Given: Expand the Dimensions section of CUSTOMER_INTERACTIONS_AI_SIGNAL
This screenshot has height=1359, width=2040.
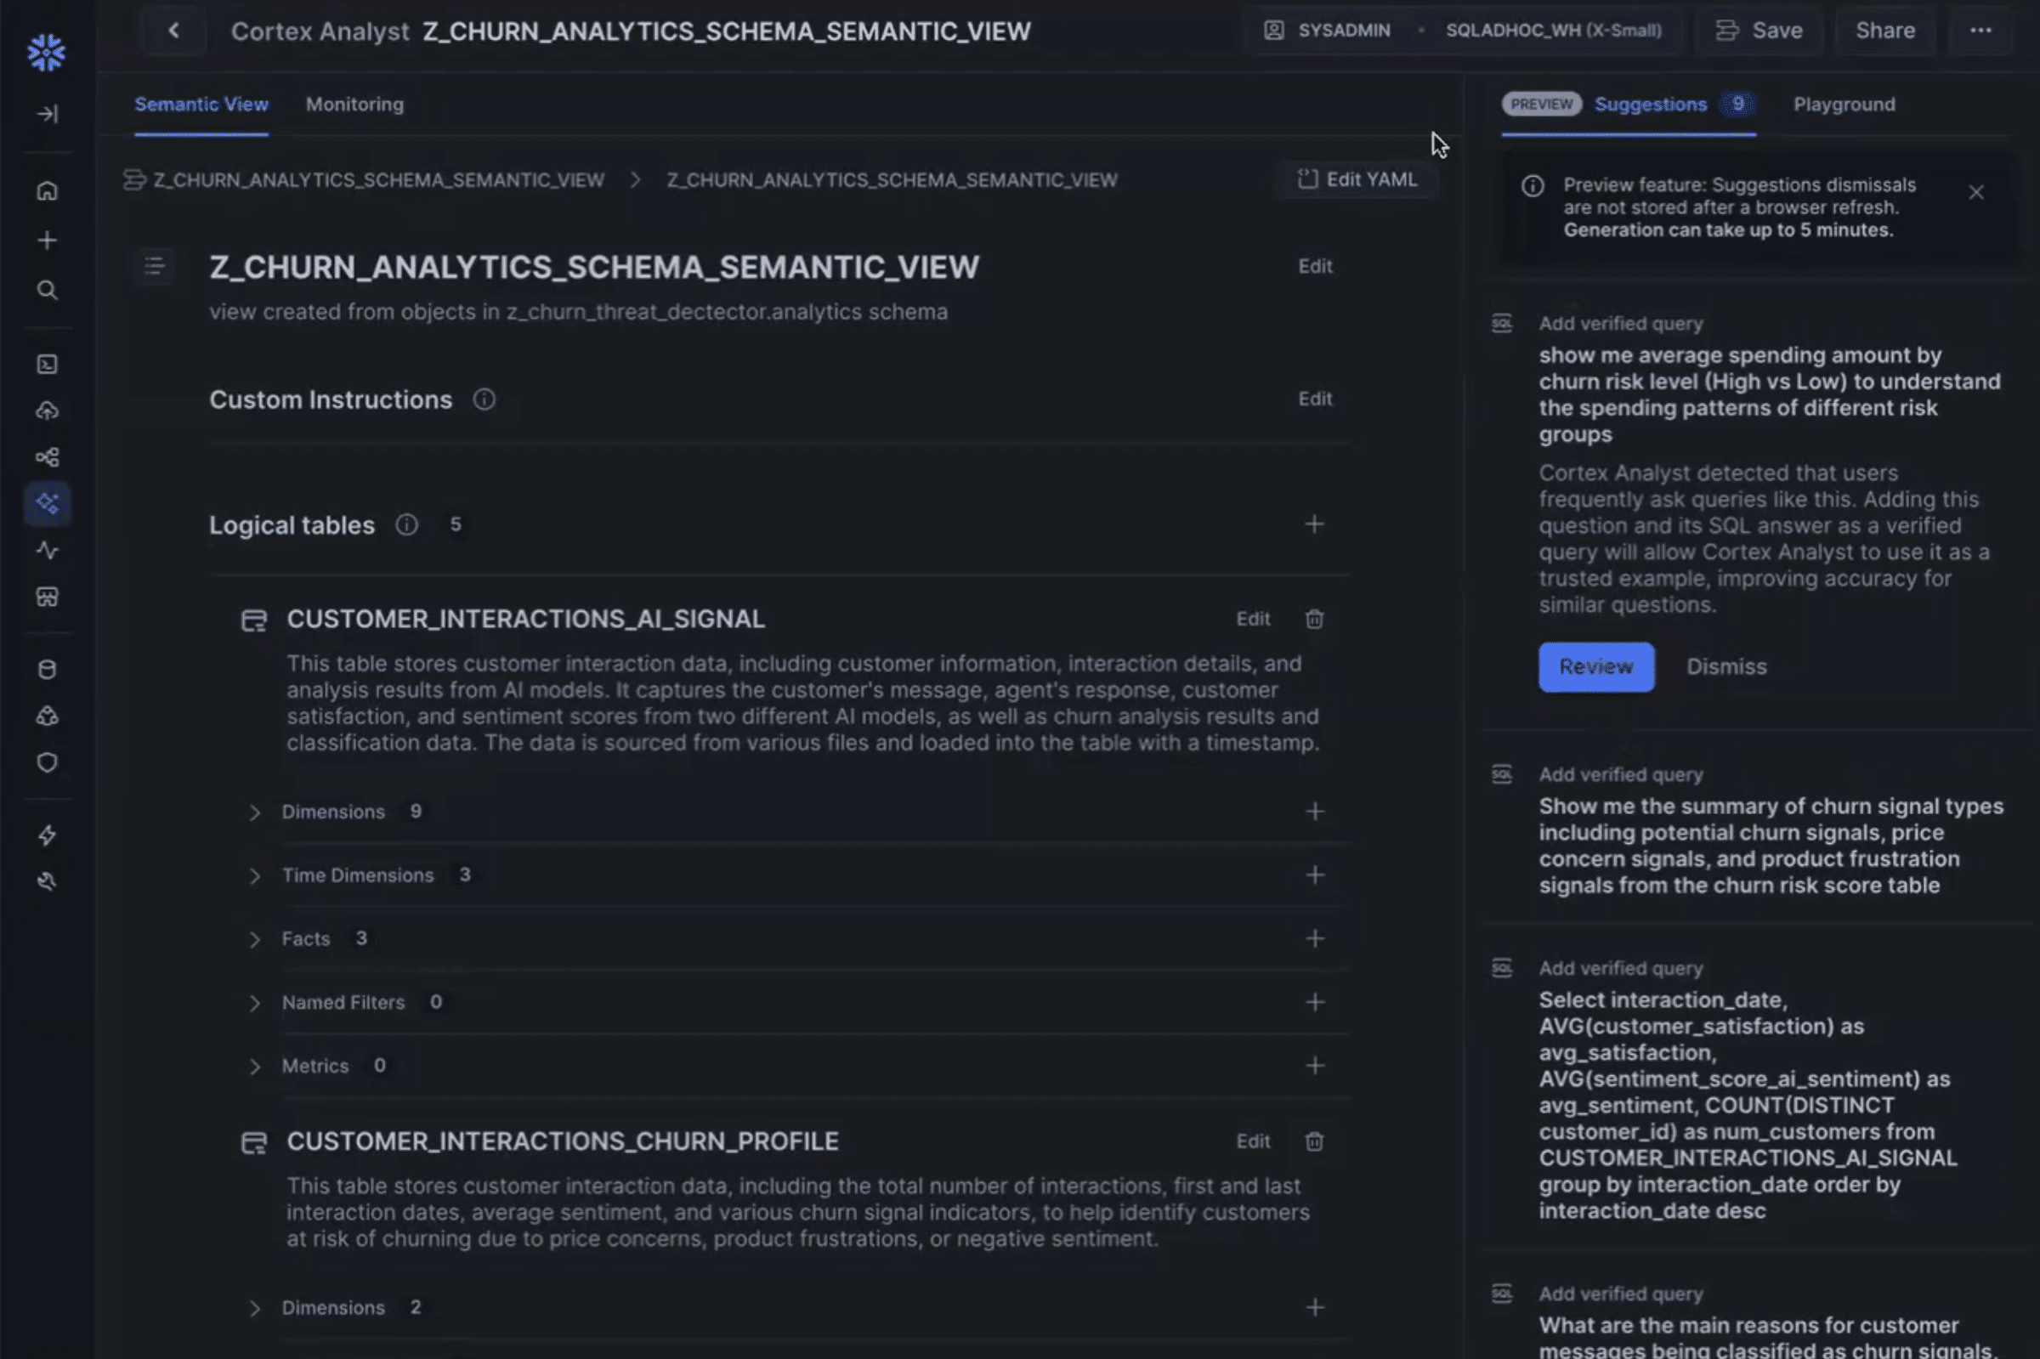Looking at the screenshot, I should 256,812.
